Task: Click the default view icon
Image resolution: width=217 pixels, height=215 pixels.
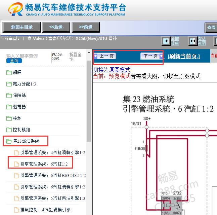Action: click(192, 41)
